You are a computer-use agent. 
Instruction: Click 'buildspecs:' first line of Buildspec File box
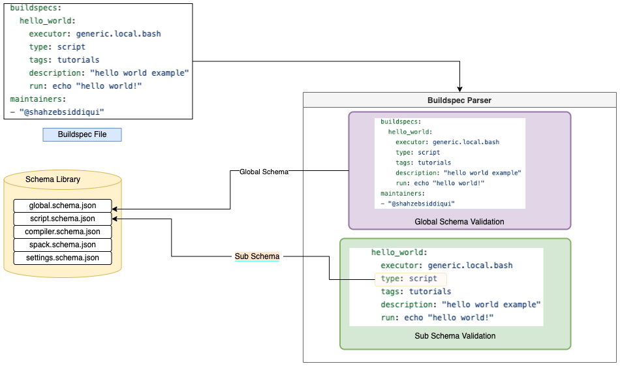point(36,8)
